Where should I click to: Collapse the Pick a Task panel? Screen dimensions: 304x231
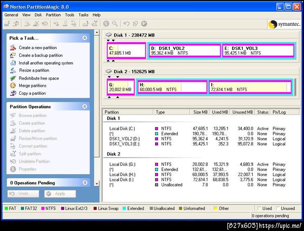pyautogui.click(x=85, y=38)
